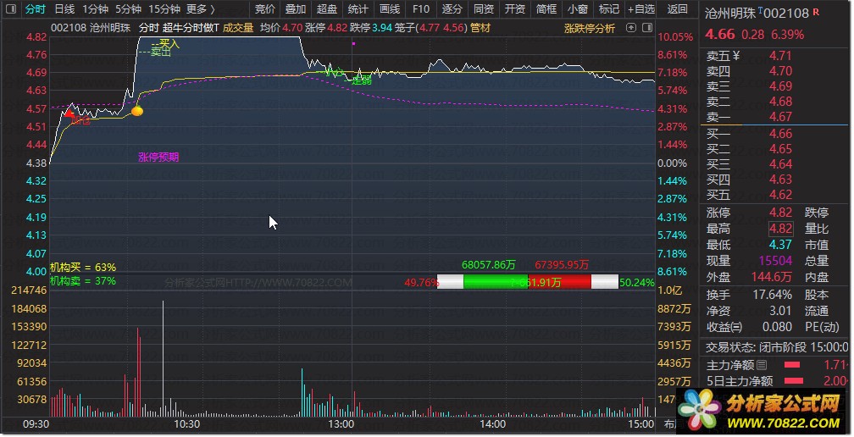Open the 1分钟 chart tab

[x=95, y=9]
